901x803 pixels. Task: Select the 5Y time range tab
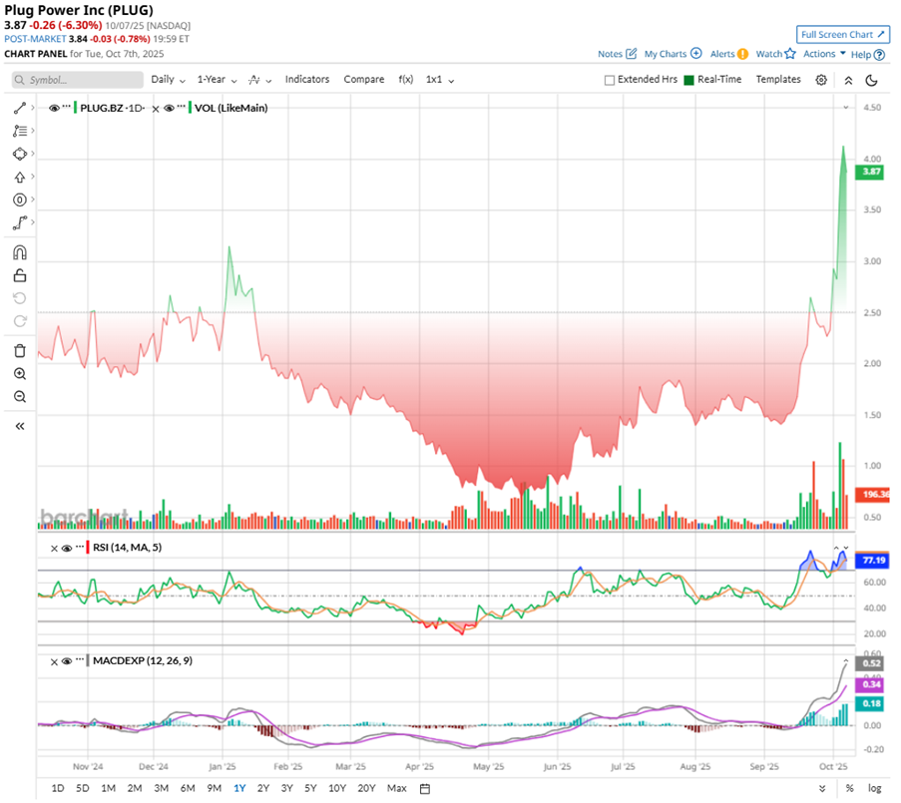[310, 789]
